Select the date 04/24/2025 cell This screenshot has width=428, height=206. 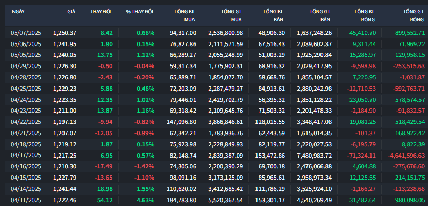tap(26, 100)
